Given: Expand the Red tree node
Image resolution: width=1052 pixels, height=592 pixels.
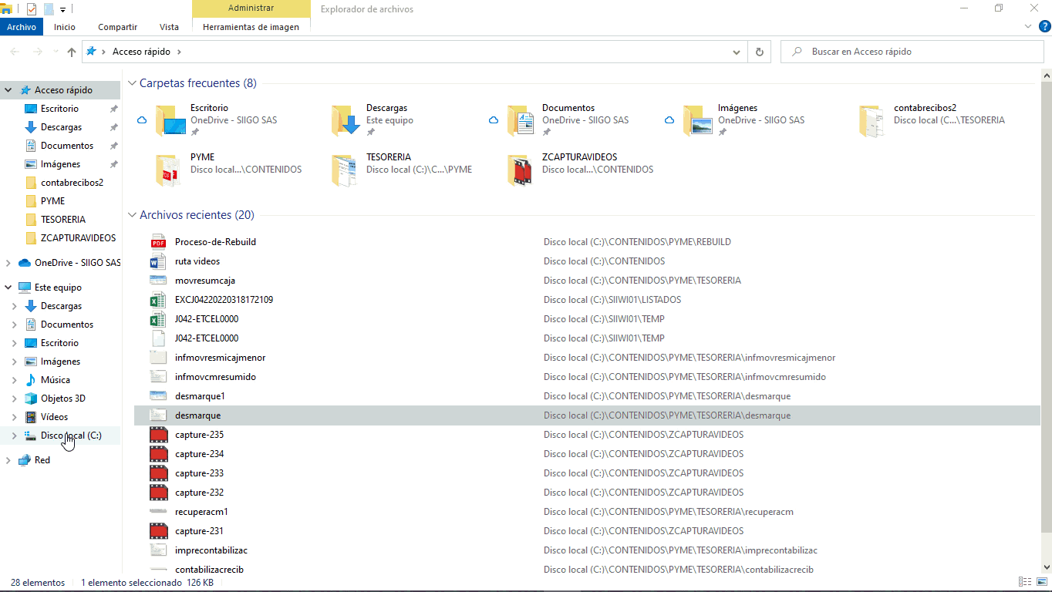Looking at the screenshot, I should (8, 460).
